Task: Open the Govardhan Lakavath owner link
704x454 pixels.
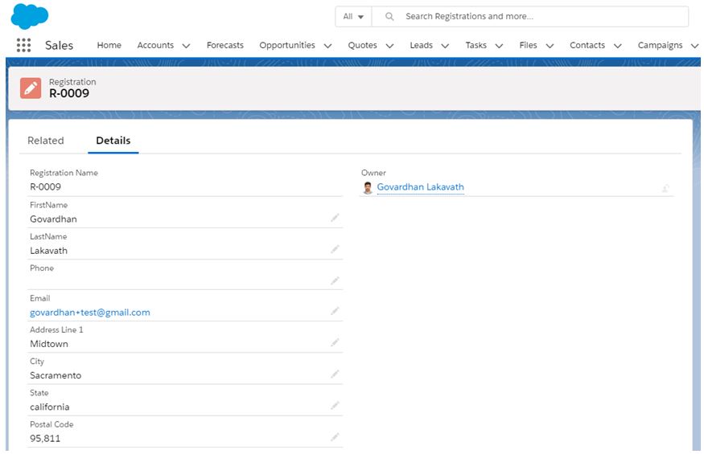Action: 420,187
